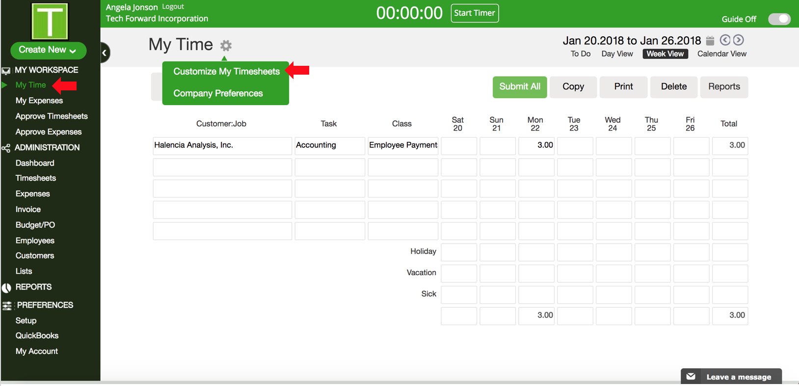Image resolution: width=799 pixels, height=386 pixels.
Task: Click the Start Timer button
Action: [474, 13]
